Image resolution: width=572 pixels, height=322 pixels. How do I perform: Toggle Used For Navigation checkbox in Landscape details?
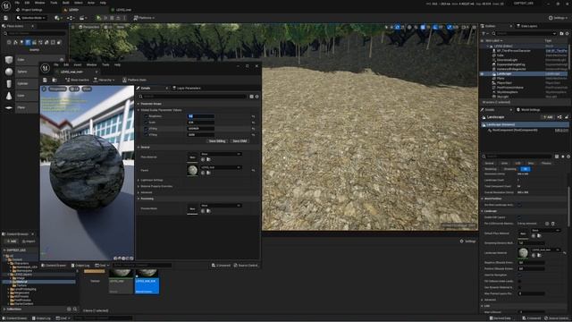(519, 275)
